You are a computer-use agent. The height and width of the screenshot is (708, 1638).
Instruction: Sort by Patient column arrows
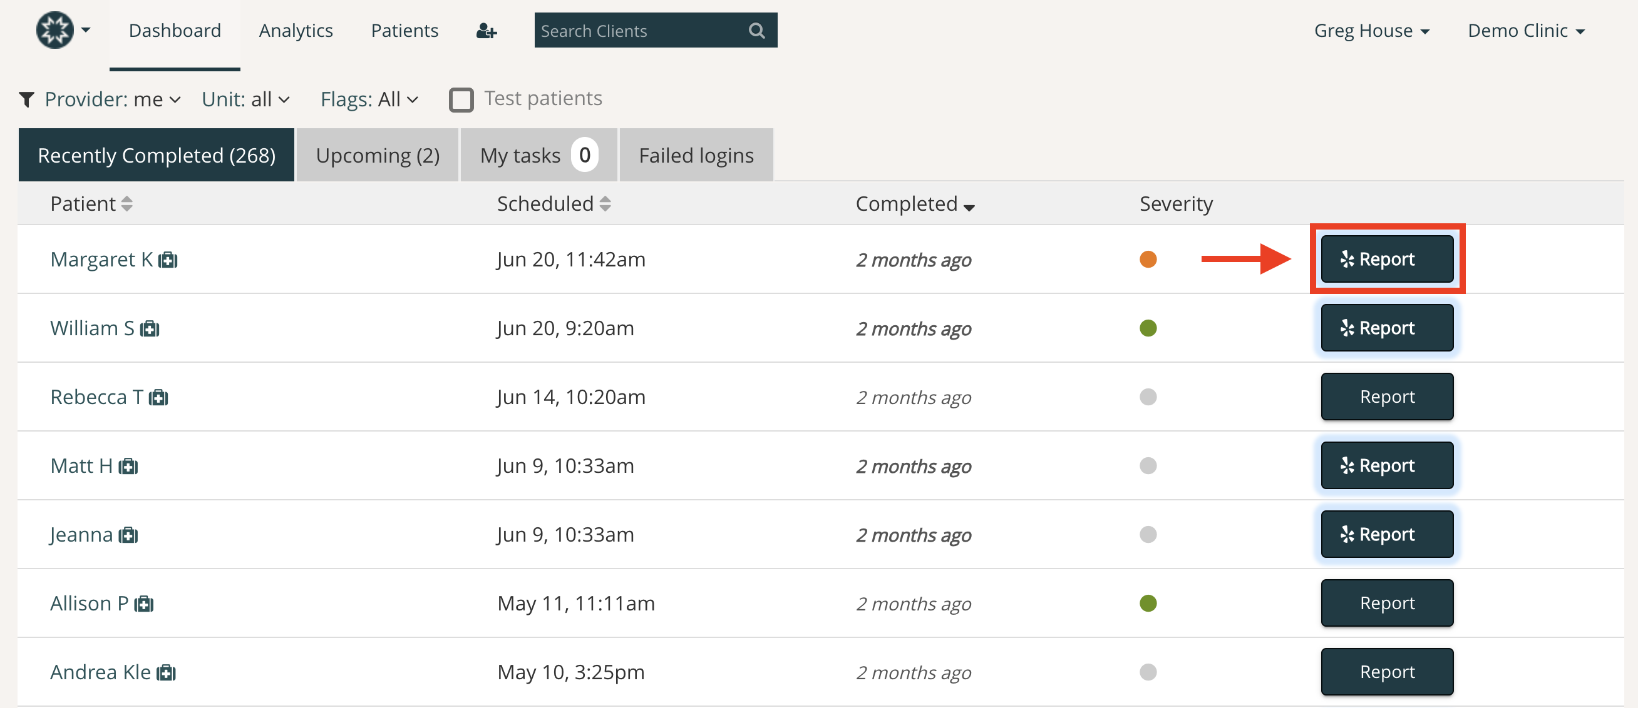coord(127,203)
